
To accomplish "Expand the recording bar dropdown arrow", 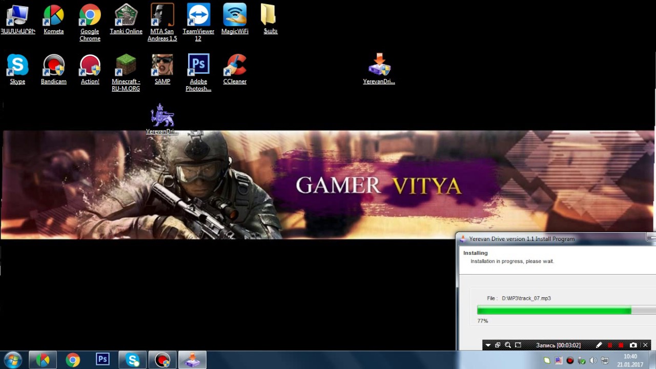I will (x=488, y=345).
